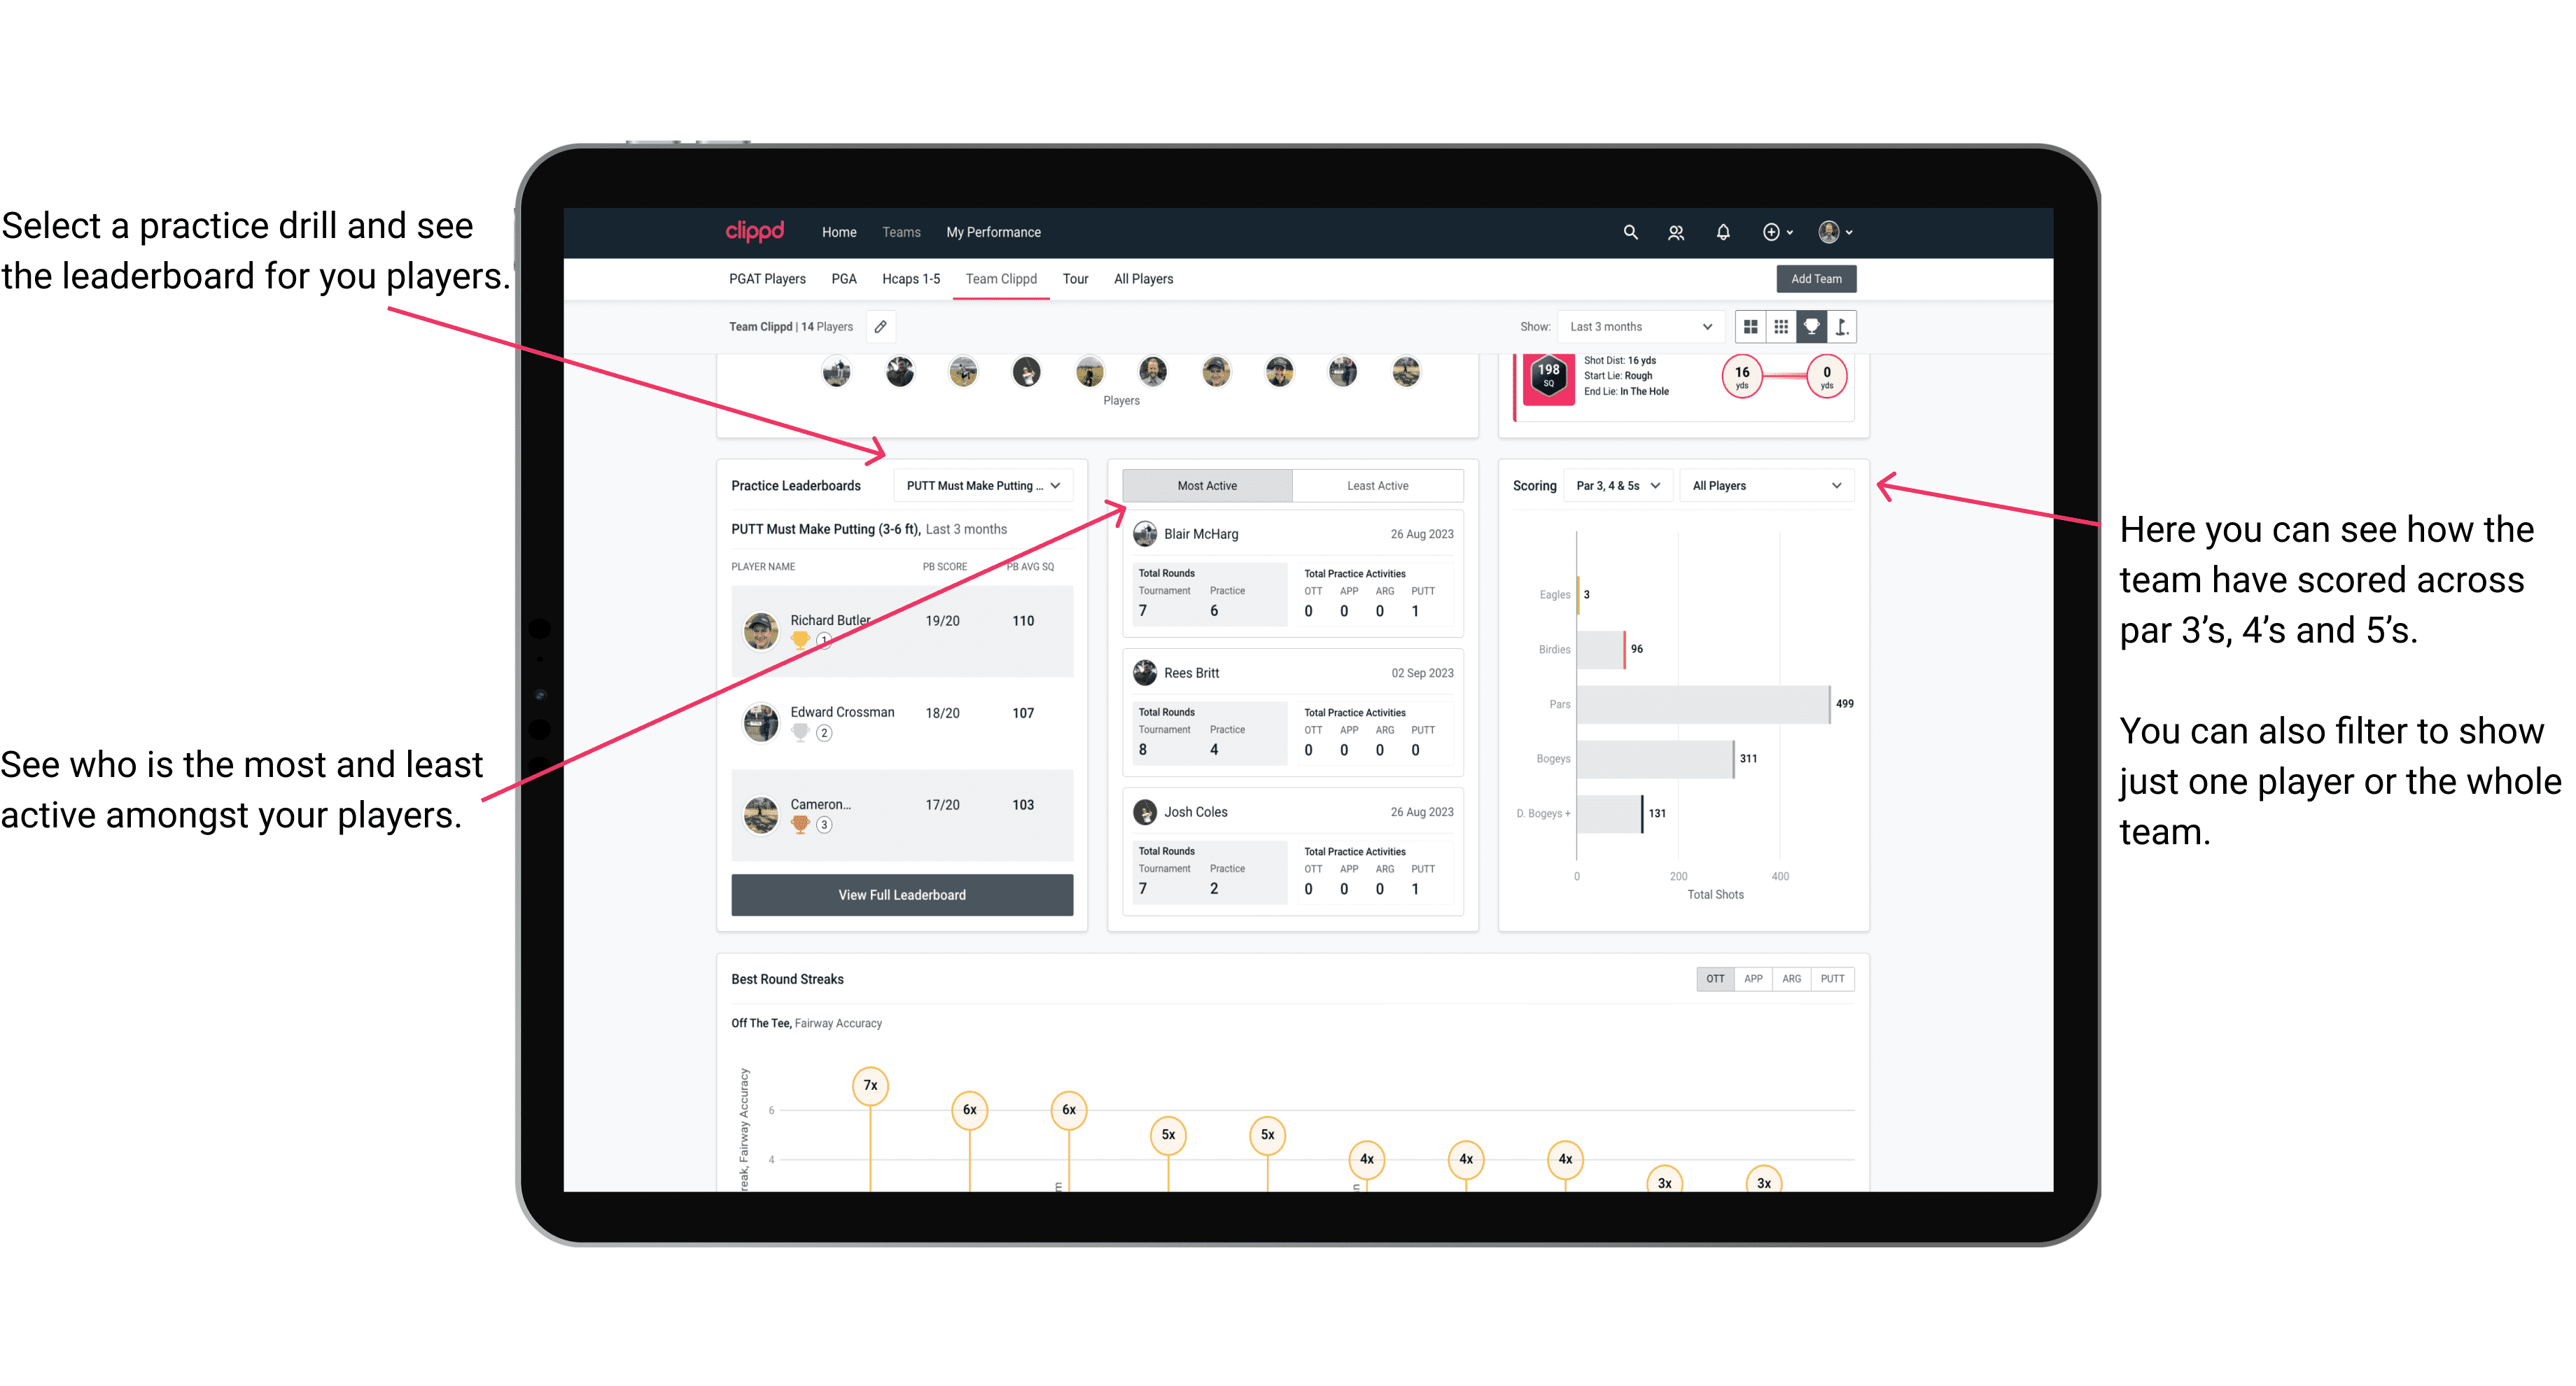The image size is (2576, 1386).
Task: Toggle to Least Active player view
Action: click(x=1373, y=485)
